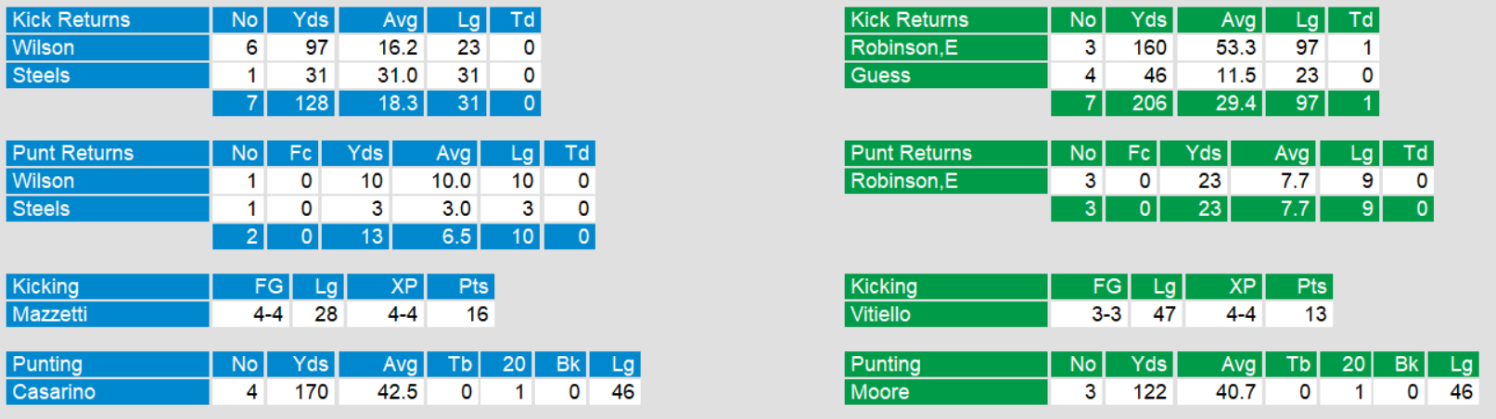Open kicker Mazzetti's name
The height and width of the screenshot is (419, 1496).
[x=50, y=314]
